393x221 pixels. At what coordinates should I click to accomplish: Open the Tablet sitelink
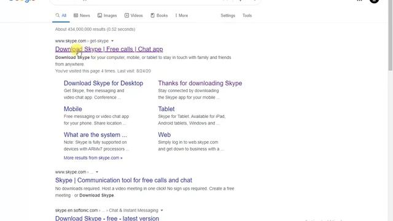click(x=166, y=109)
